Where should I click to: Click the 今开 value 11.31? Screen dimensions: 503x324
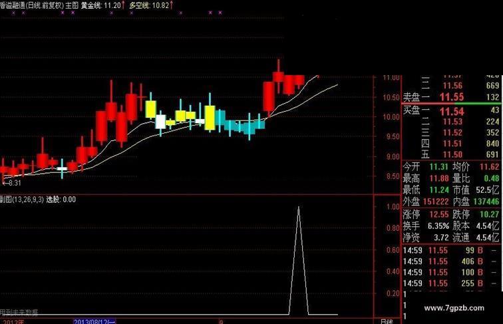[438, 167]
